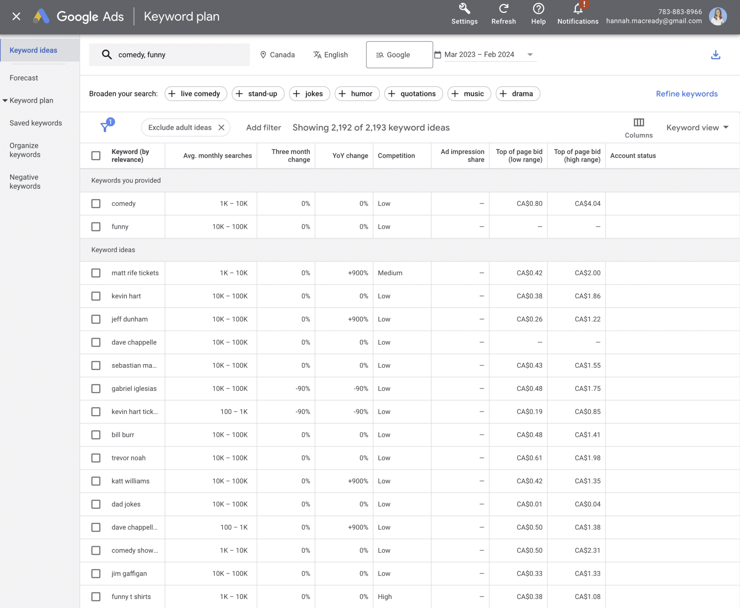Open the Notifications bell icon

(578, 9)
